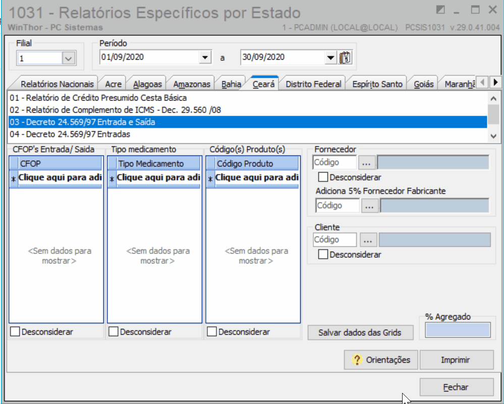Open Fornecedor Fabricante lookup ellipsis button

[x=369, y=206]
